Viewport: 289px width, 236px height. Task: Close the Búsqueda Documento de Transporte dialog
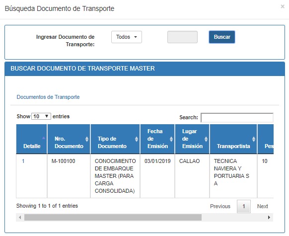[x=283, y=6]
